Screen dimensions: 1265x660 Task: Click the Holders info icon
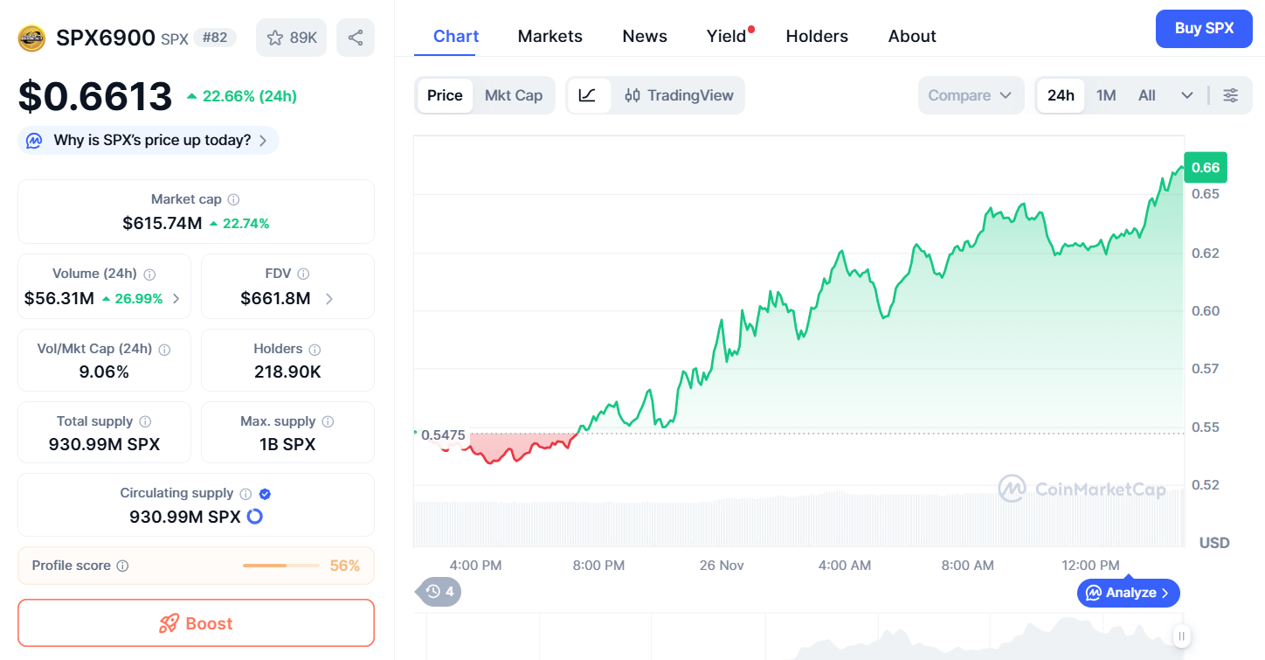point(315,349)
